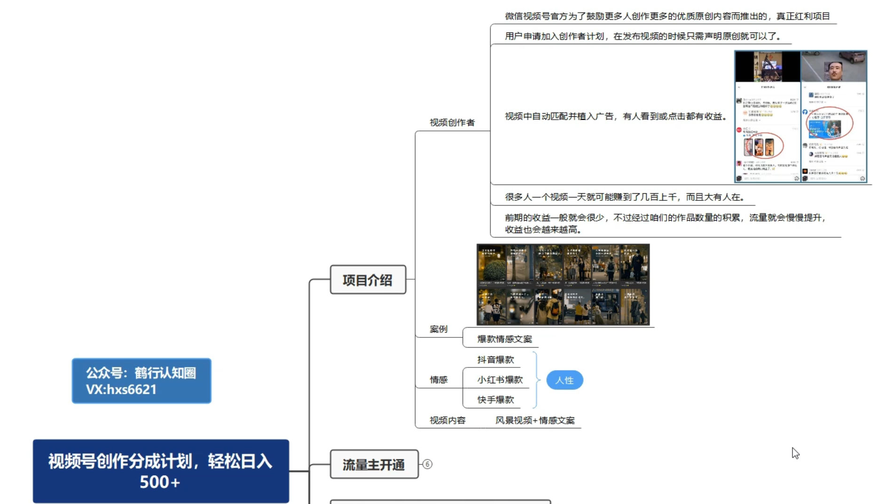
Task: Expand the collapsed branch showing ⑥ after 流量主开通
Action: (x=427, y=464)
